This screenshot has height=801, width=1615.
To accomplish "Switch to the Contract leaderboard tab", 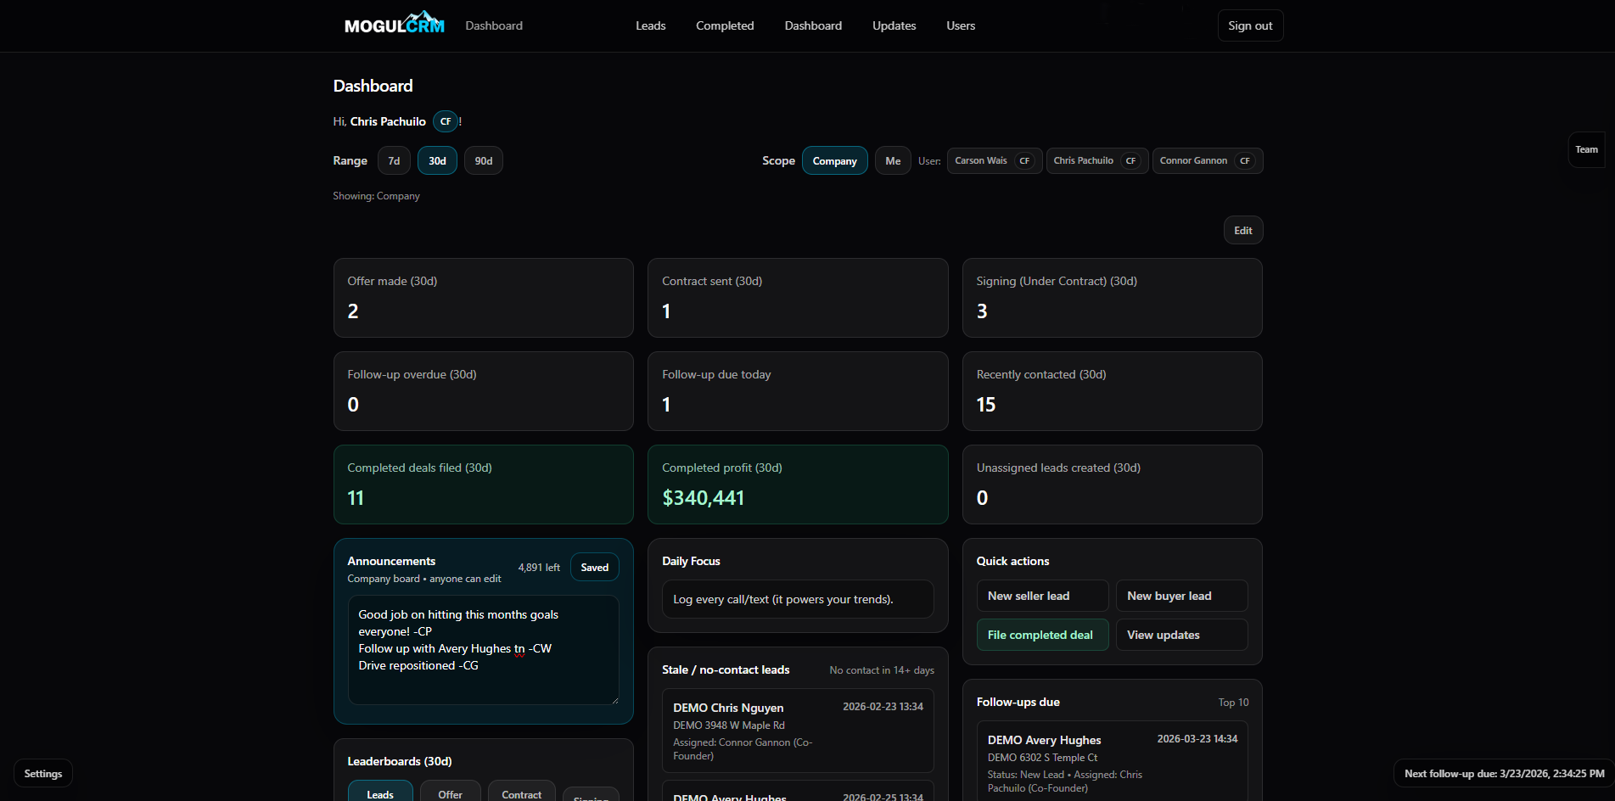I will (521, 794).
